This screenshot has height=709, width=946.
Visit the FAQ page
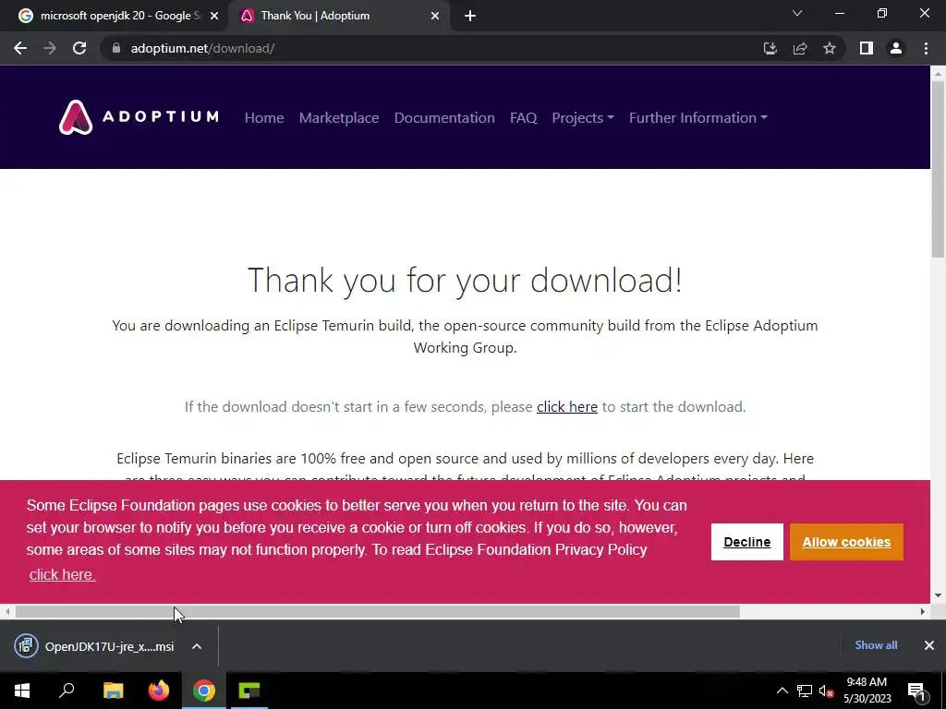point(523,117)
